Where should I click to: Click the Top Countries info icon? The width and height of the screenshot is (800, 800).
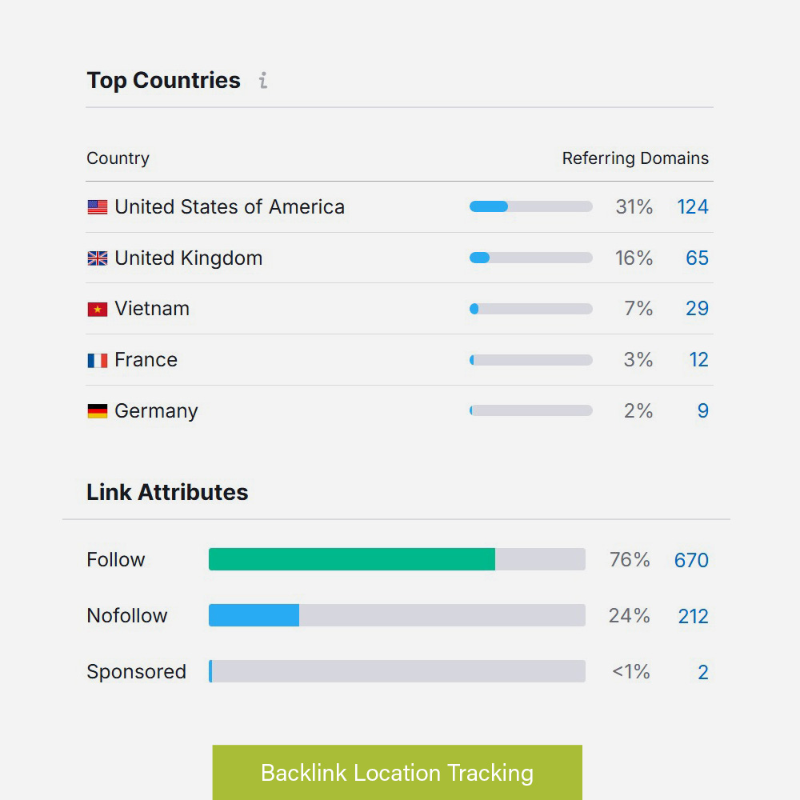tap(262, 81)
